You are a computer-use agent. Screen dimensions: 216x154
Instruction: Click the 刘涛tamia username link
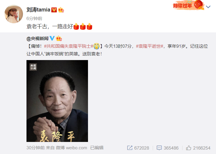tap(38, 10)
